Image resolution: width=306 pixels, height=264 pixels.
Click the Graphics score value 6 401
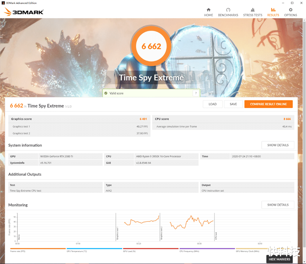pyautogui.click(x=143, y=119)
